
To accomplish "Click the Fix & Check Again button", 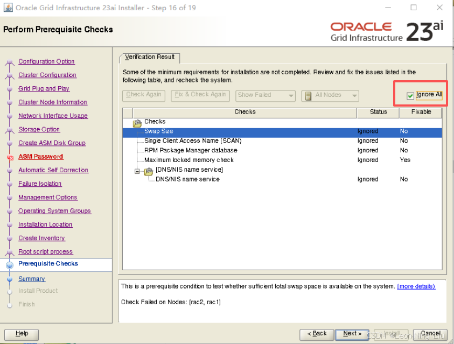I will (x=200, y=96).
